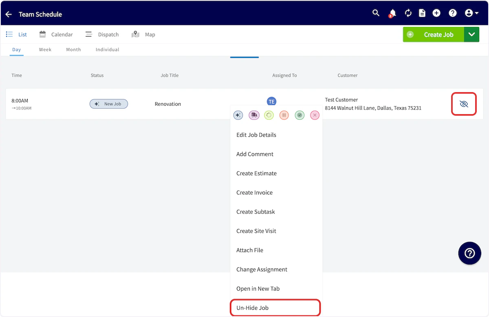Choose Attach File from menu
The image size is (489, 317).
click(x=276, y=250)
